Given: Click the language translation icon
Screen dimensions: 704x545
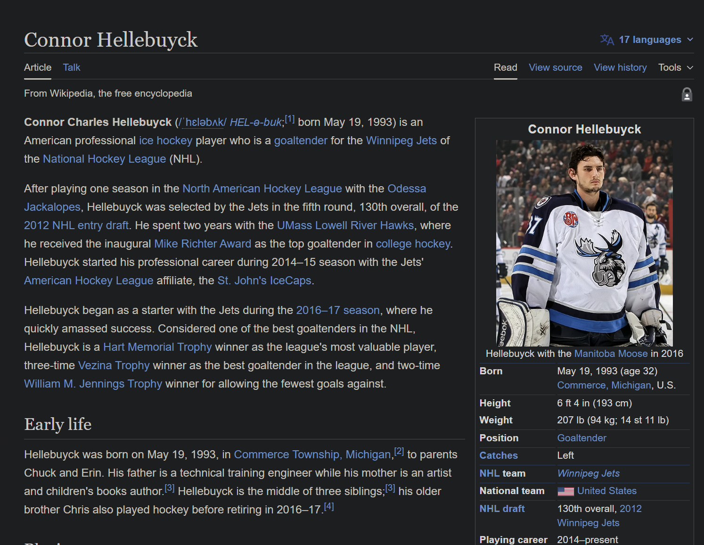Looking at the screenshot, I should [607, 40].
